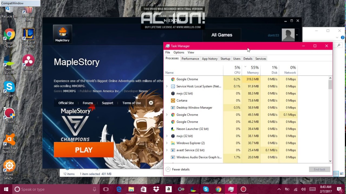Select Desktop Window Manager process row
This screenshot has width=346, height=194.
(x=231, y=108)
